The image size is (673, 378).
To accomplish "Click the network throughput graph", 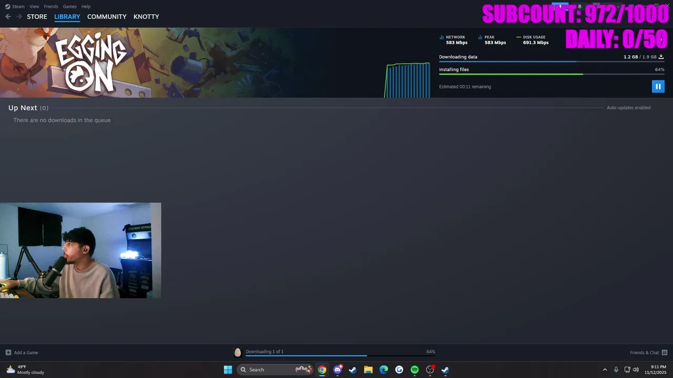I will [407, 80].
